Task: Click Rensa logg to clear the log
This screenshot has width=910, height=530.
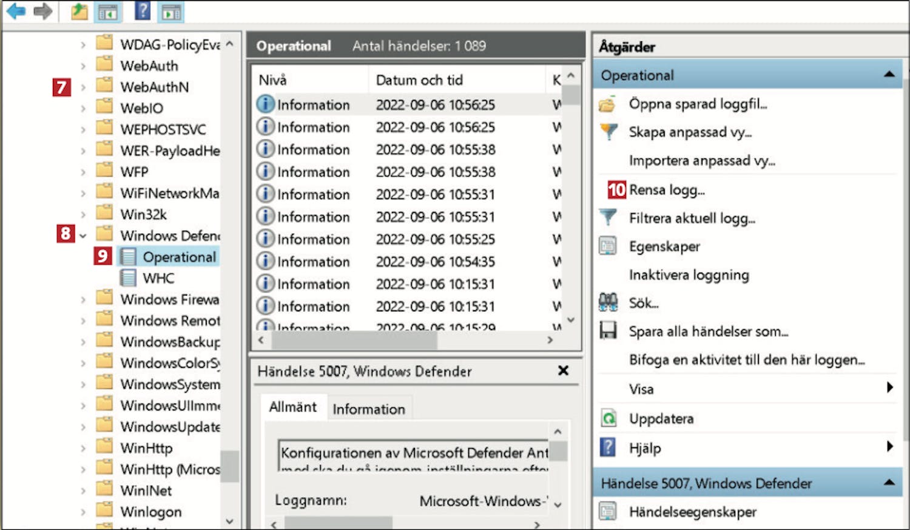Action: pos(666,190)
